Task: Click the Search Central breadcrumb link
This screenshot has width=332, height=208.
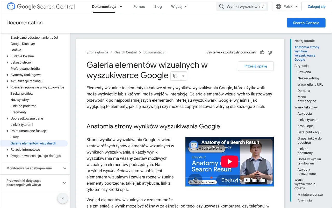Action: point(126,52)
